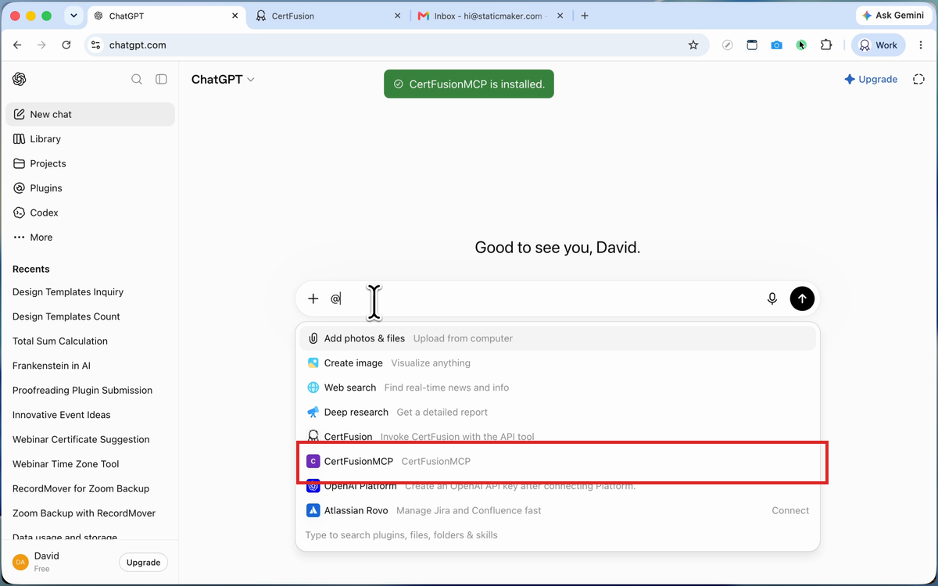Open the browser extensions puzzle icon
This screenshot has width=938, height=586.
(826, 45)
